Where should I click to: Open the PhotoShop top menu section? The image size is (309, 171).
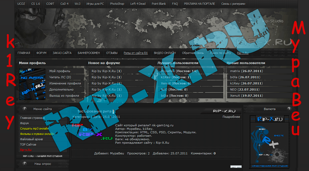[x=117, y=4]
